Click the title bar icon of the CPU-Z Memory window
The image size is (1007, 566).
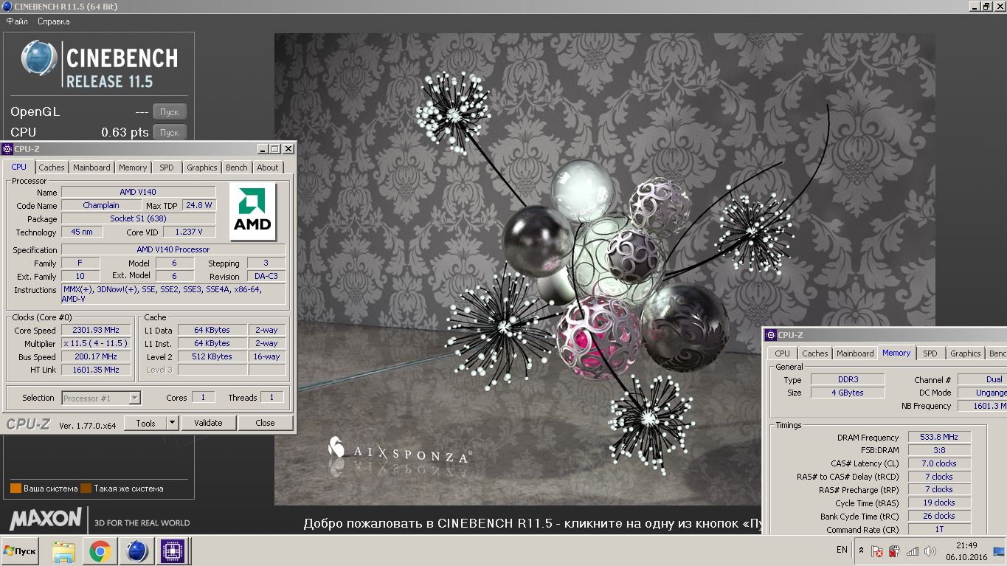(x=771, y=335)
